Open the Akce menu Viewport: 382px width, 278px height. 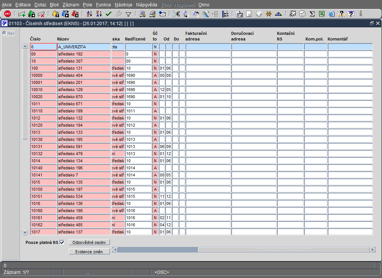(x=7, y=5)
